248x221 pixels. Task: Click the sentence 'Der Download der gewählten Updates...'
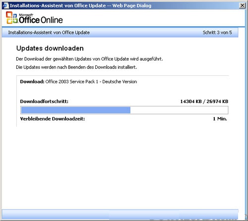[x=89, y=59]
